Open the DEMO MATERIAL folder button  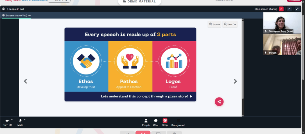pyautogui.click(x=139, y=2)
